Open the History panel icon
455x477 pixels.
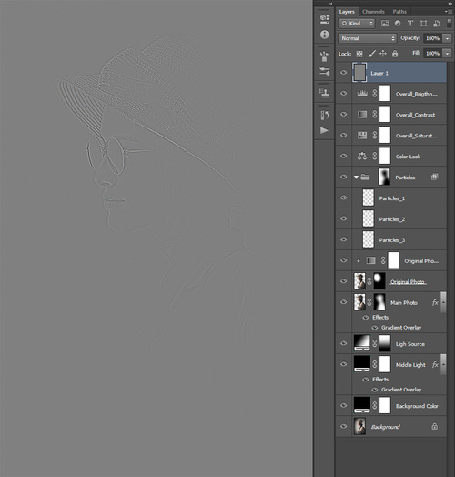click(x=324, y=116)
